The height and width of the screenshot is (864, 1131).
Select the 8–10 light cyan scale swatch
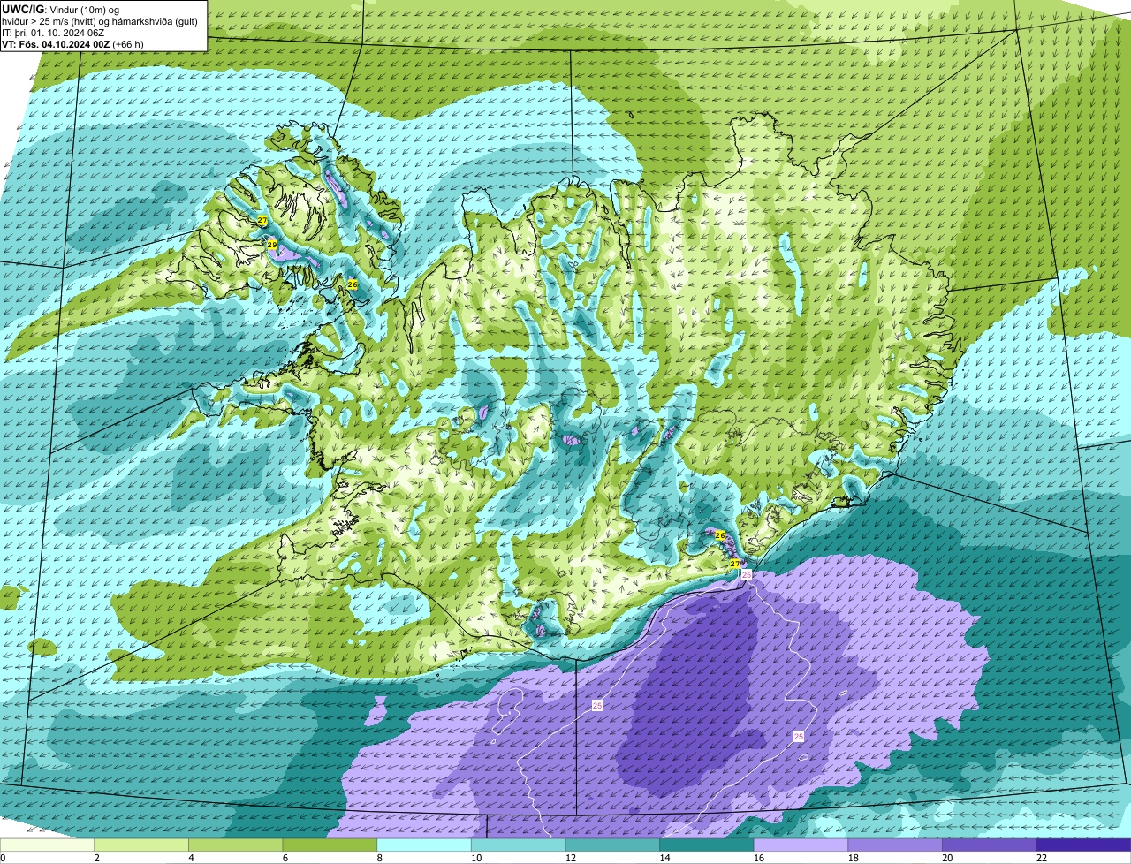[x=423, y=845]
